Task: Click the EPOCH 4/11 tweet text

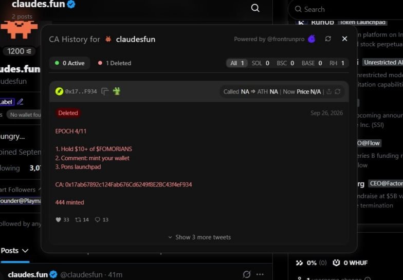Action: click(71, 132)
